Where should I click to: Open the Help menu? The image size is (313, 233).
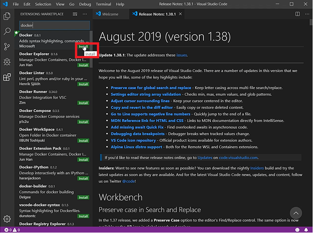[x=120, y=4]
